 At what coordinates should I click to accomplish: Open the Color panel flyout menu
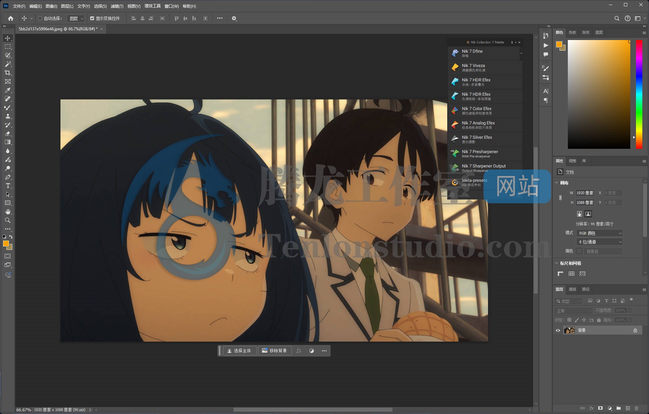point(644,33)
